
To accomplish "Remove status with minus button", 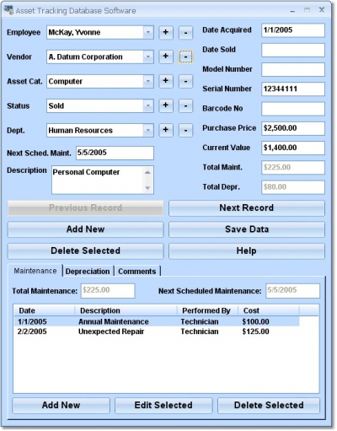I will click(185, 105).
